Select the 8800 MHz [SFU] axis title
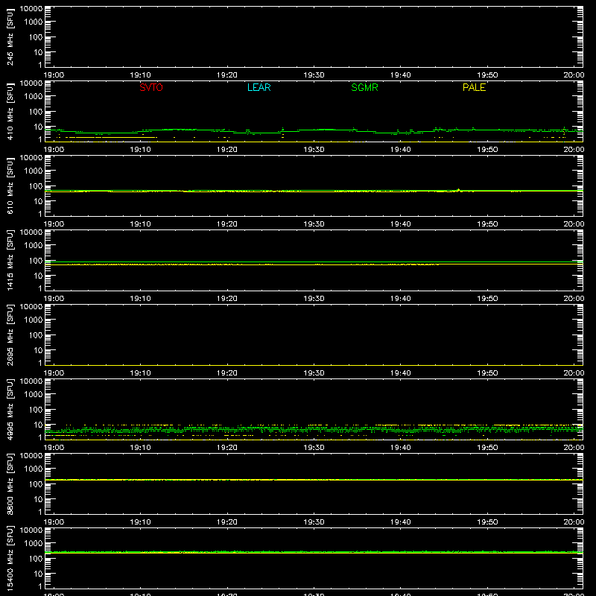Image resolution: width=596 pixels, height=596 pixels. 10,484
